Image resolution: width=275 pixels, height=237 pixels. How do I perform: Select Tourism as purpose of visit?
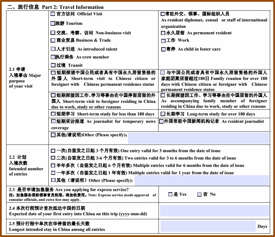coord(53,23)
